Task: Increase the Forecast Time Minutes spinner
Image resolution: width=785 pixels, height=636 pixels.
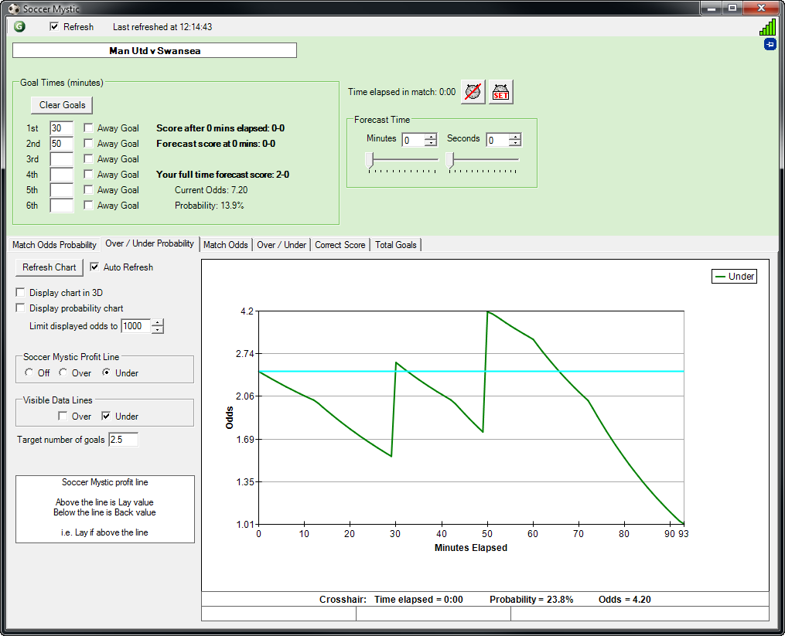Action: (x=431, y=136)
